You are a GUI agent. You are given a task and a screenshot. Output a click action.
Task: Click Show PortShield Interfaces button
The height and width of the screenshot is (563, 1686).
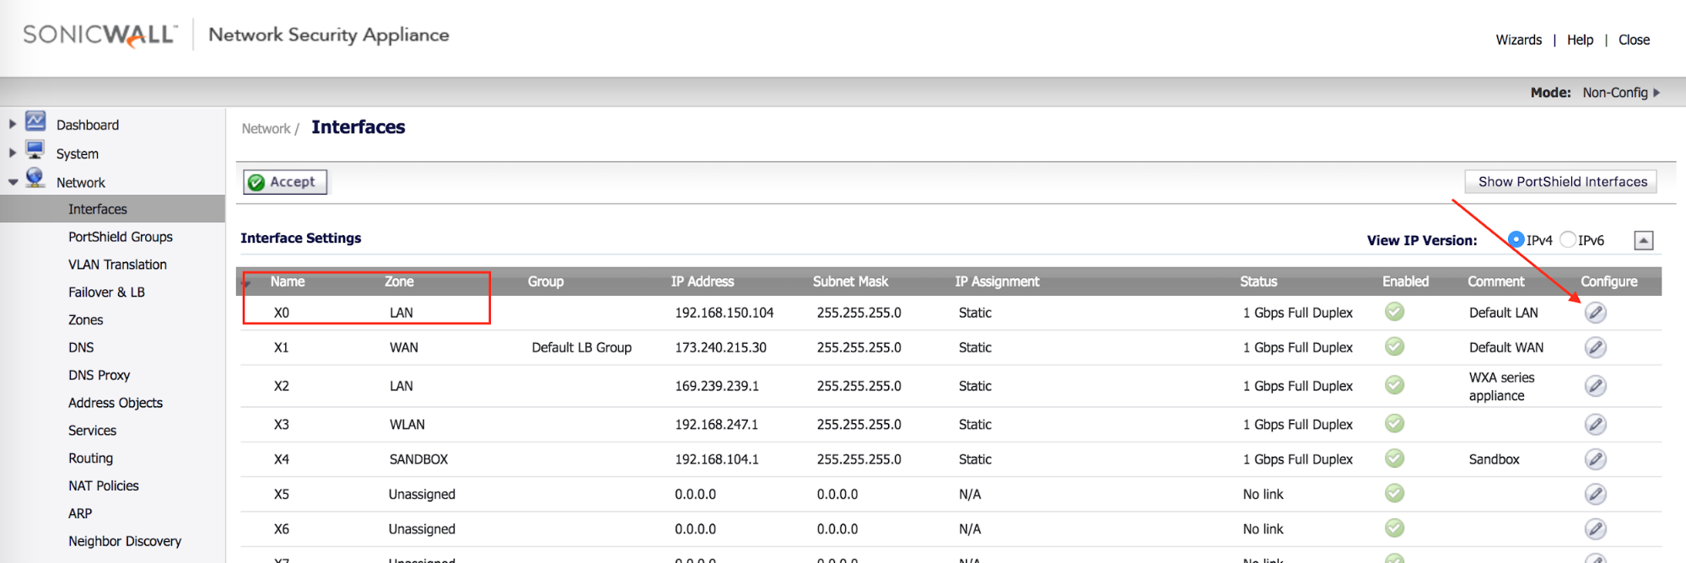1561,182
